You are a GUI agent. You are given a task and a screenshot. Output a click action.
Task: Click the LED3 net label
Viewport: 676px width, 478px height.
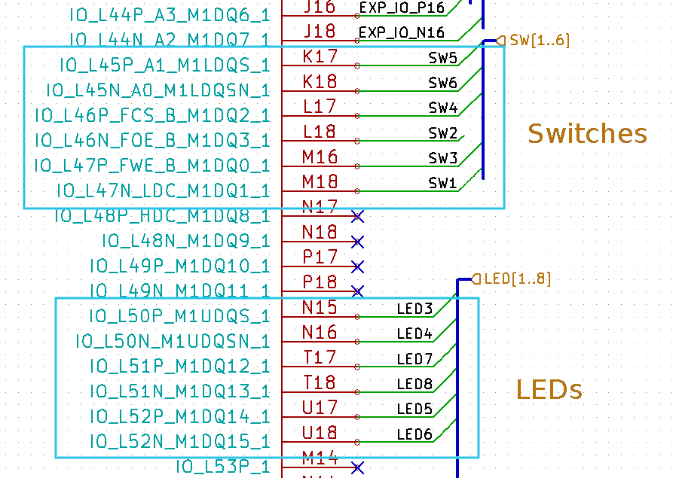(x=414, y=309)
